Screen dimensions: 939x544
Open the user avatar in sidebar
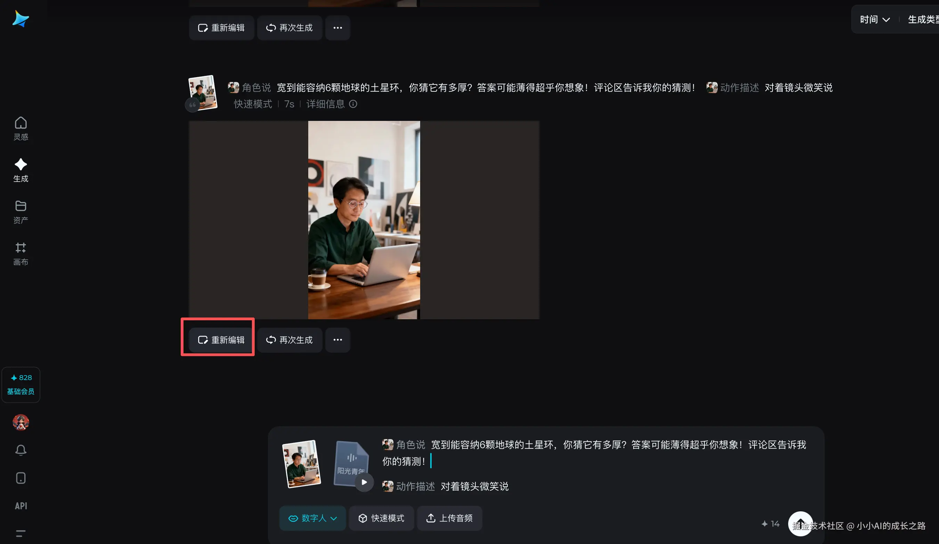pos(21,422)
